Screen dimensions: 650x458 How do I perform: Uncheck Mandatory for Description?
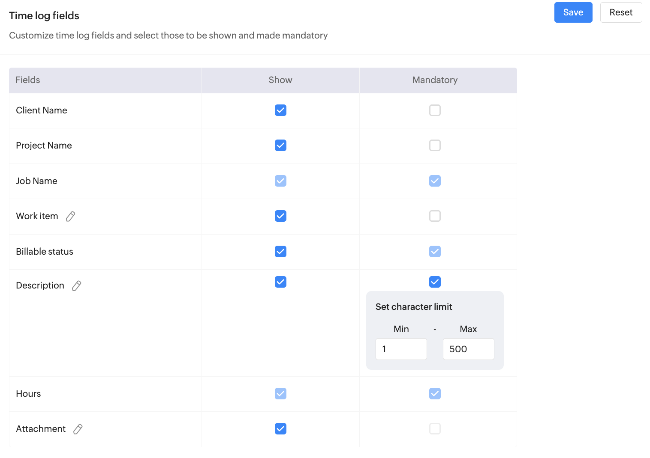(x=435, y=282)
